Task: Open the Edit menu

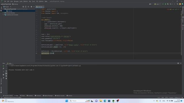Action: click(x=8, y=1)
